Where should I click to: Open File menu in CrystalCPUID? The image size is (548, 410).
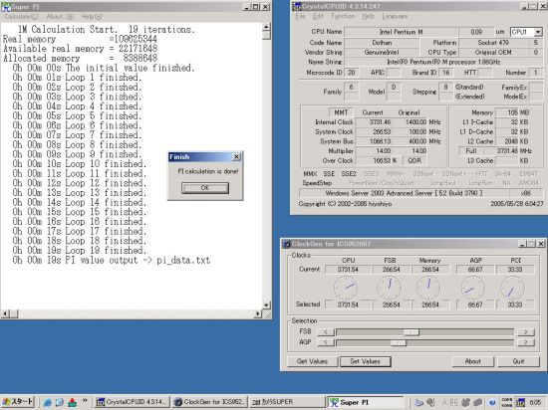[300, 16]
